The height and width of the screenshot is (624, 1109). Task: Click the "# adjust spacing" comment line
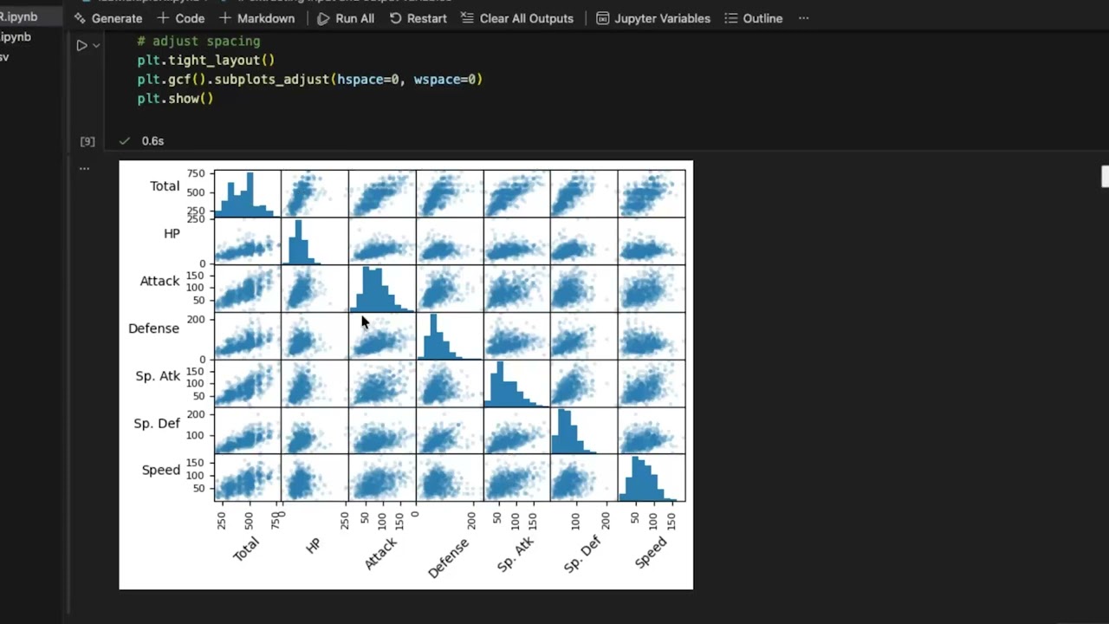pyautogui.click(x=198, y=41)
